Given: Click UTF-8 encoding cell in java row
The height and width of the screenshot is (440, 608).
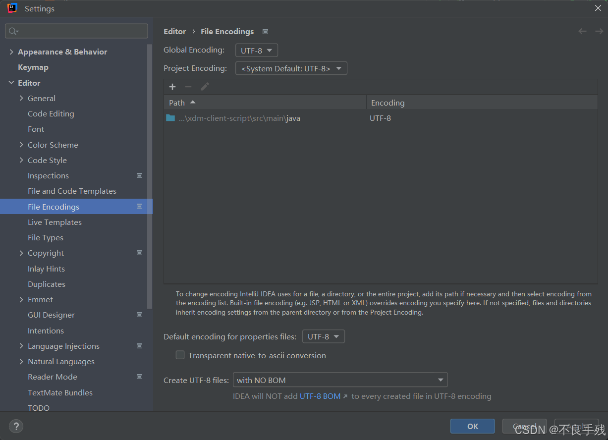Looking at the screenshot, I should pyautogui.click(x=380, y=118).
